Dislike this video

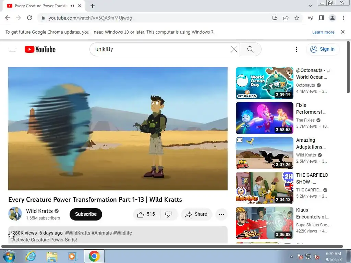(x=169, y=214)
